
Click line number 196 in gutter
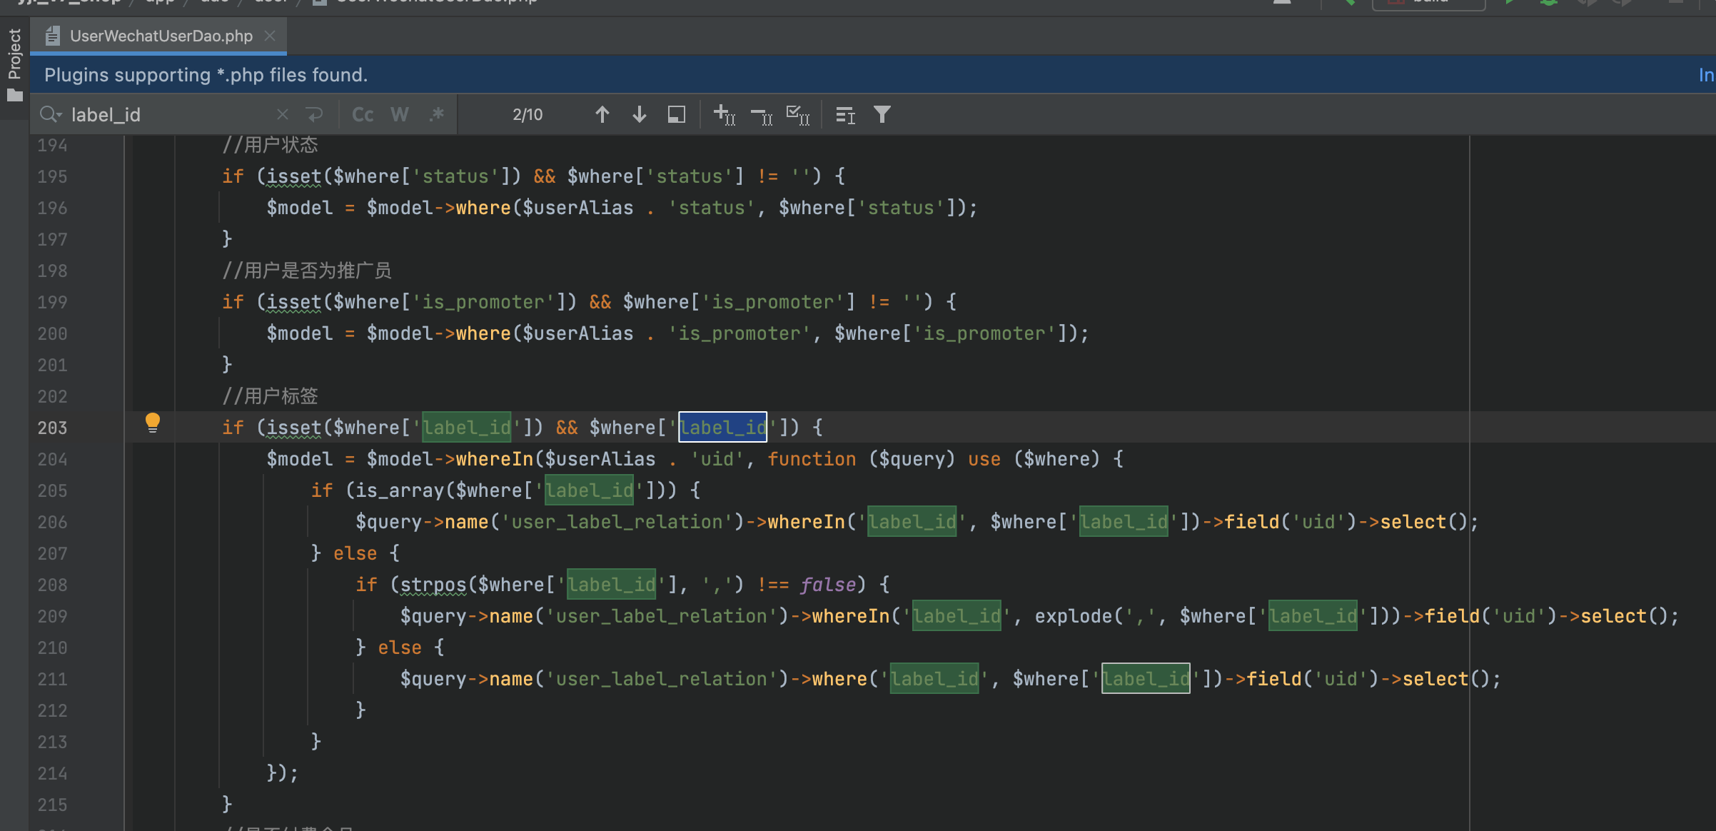point(52,208)
